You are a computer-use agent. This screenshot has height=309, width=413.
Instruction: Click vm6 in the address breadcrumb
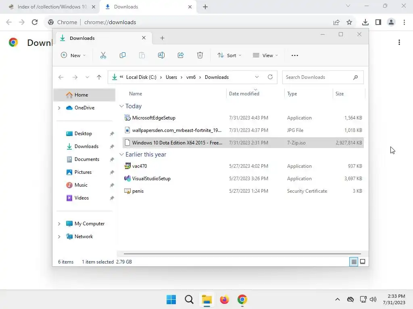191,77
